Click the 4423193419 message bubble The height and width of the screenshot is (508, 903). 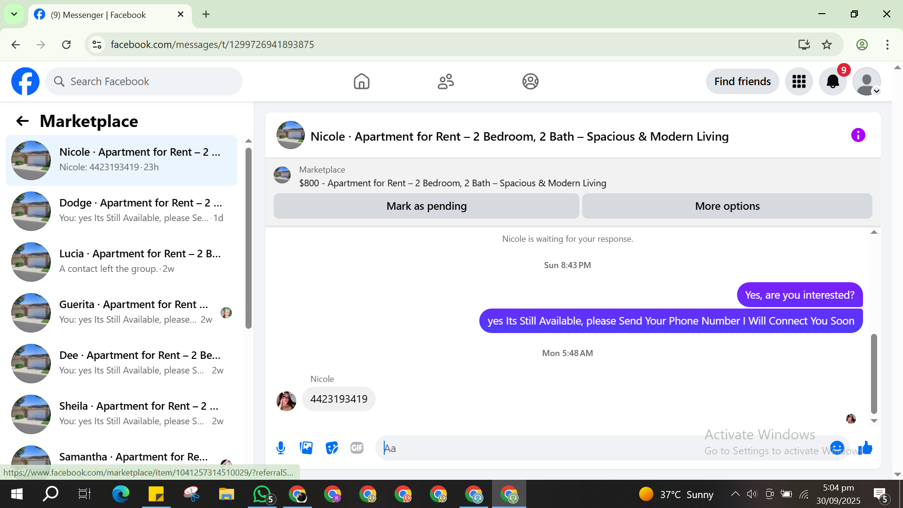[339, 399]
